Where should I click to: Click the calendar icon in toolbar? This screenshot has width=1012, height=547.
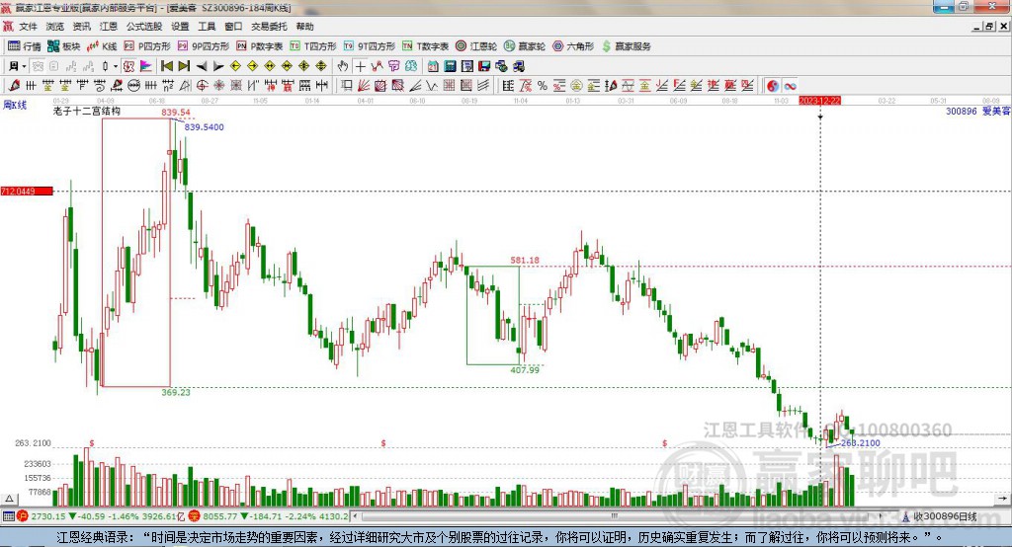pyautogui.click(x=433, y=66)
